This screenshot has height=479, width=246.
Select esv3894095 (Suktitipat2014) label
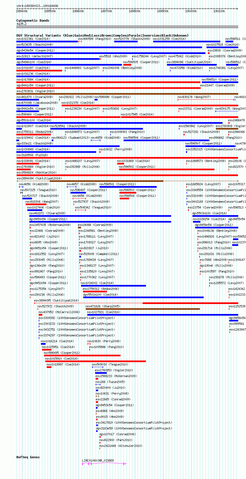tap(56, 300)
